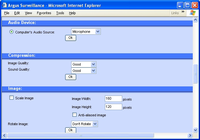The height and width of the screenshot is (140, 200).
Task: Open the Microphone audio source dropdown
Action: point(86,32)
